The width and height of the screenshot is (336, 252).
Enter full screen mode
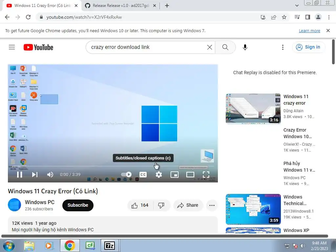point(206,175)
